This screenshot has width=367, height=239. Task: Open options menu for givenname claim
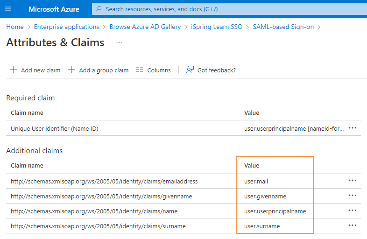(352, 196)
